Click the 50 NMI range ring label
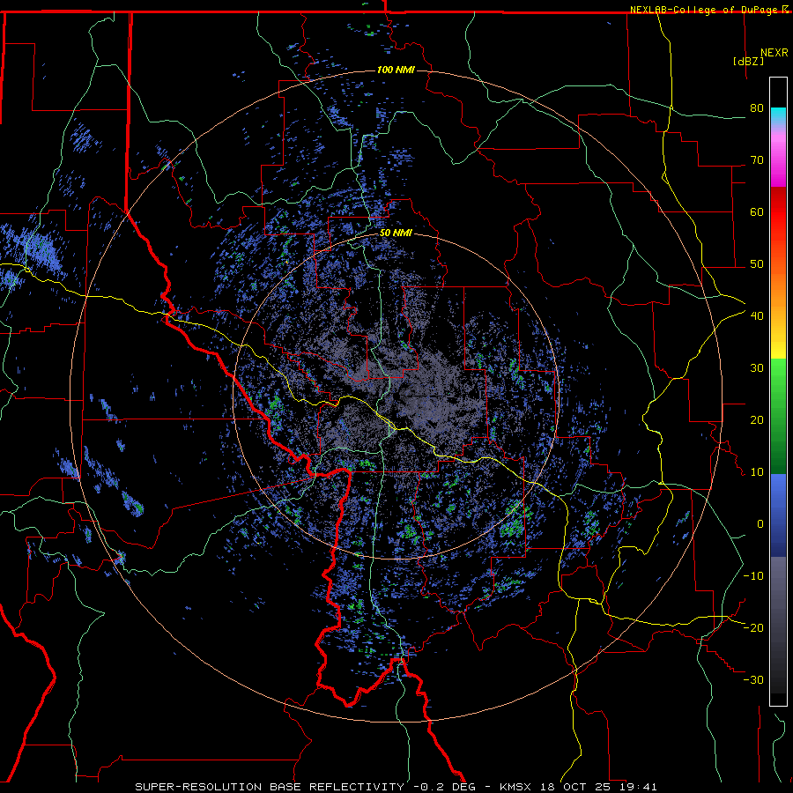This screenshot has height=793, width=793. [x=396, y=233]
